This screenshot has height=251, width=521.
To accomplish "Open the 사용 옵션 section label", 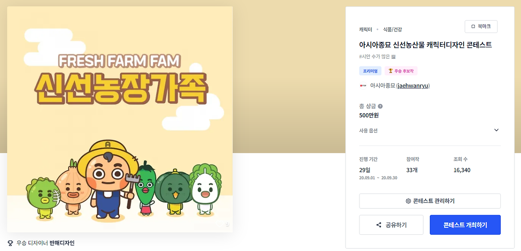I will pos(368,130).
